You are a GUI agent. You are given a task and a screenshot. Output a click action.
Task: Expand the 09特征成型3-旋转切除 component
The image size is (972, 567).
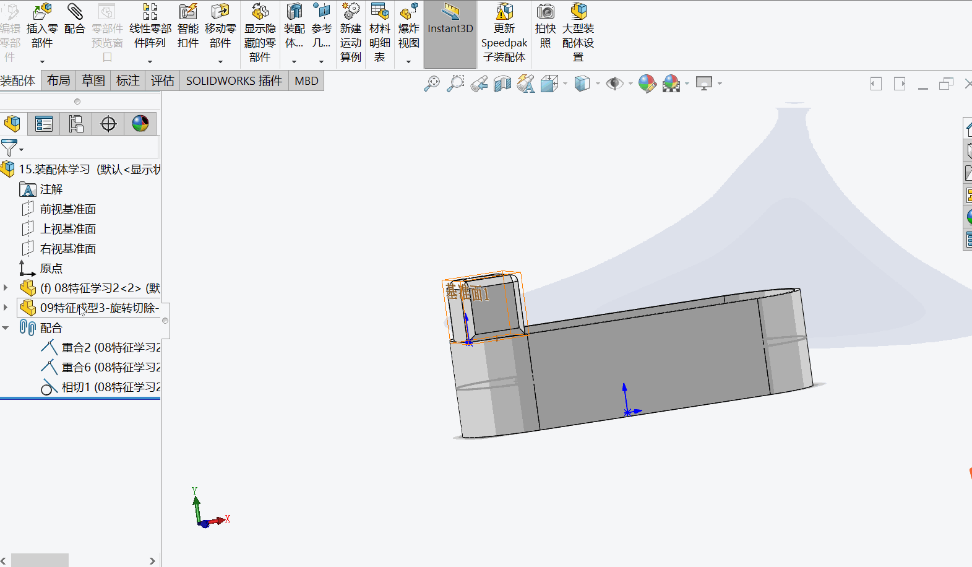coord(6,308)
